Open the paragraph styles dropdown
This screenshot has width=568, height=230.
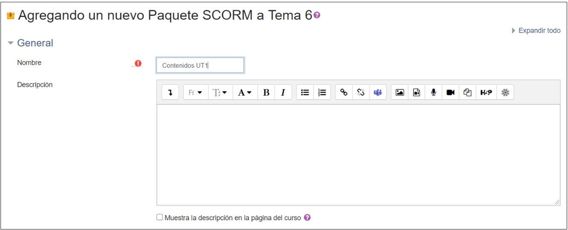click(196, 92)
